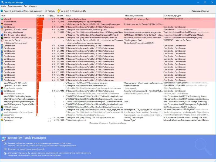Select the Проводник explorer icon

click(2, 120)
